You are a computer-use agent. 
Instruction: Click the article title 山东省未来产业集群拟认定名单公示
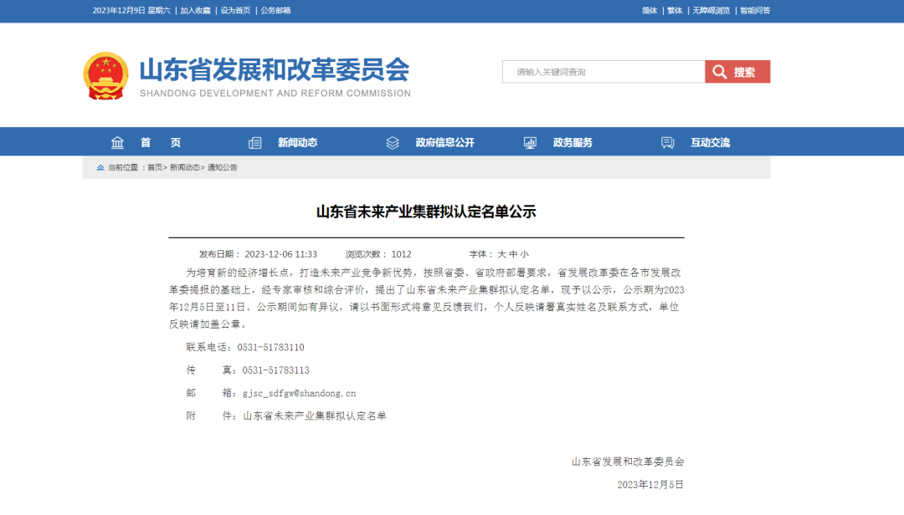coord(426,212)
